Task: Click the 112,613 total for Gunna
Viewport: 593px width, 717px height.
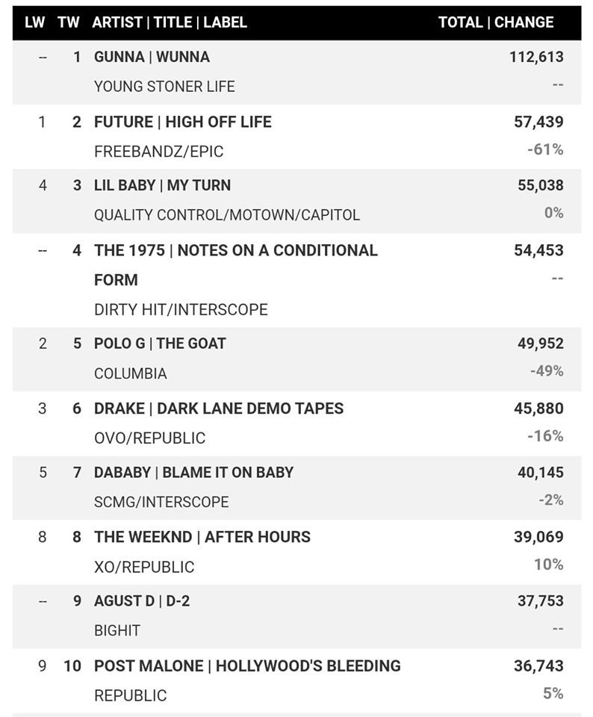Action: [x=536, y=57]
